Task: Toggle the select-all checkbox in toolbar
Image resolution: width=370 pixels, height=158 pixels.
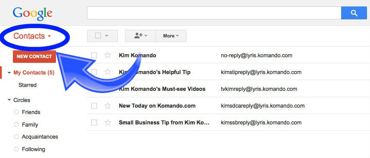Action: point(98,36)
